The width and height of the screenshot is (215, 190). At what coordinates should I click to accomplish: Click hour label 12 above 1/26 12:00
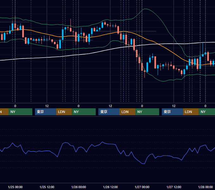pyautogui.click(x=110, y=106)
